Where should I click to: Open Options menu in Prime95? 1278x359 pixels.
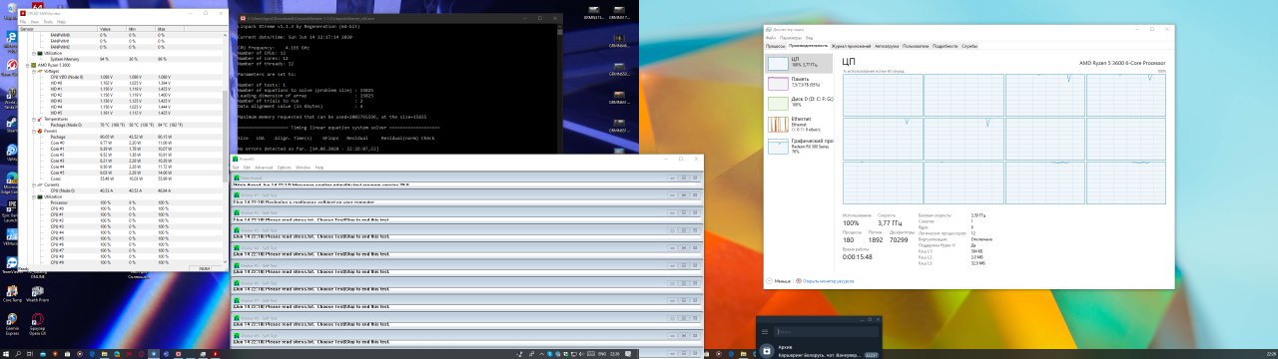(x=284, y=168)
